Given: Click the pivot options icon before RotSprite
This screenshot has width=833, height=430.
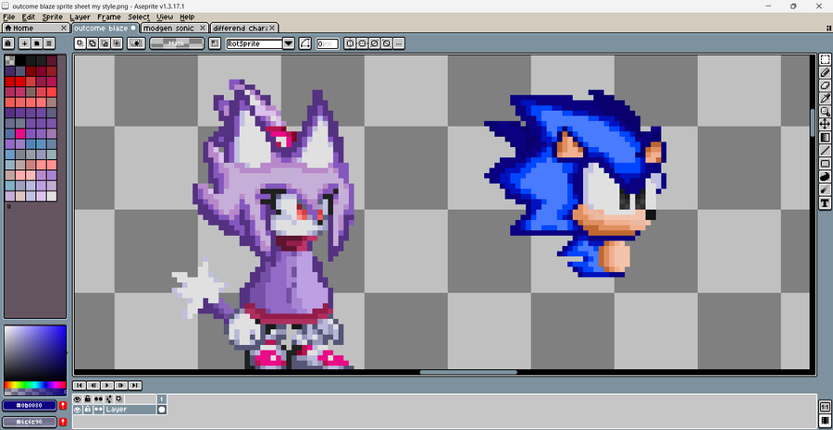Looking at the screenshot, I should pos(215,43).
